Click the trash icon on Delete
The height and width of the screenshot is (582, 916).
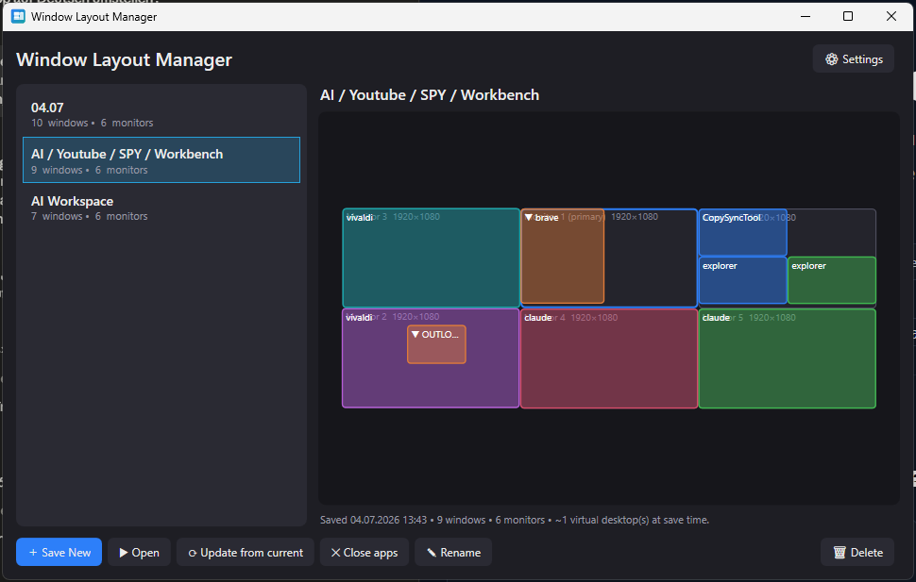[840, 552]
